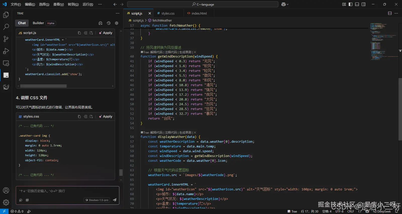Click the # context icon in chat input
Image resolution: width=402 pixels, height=214 pixels.
point(27,200)
